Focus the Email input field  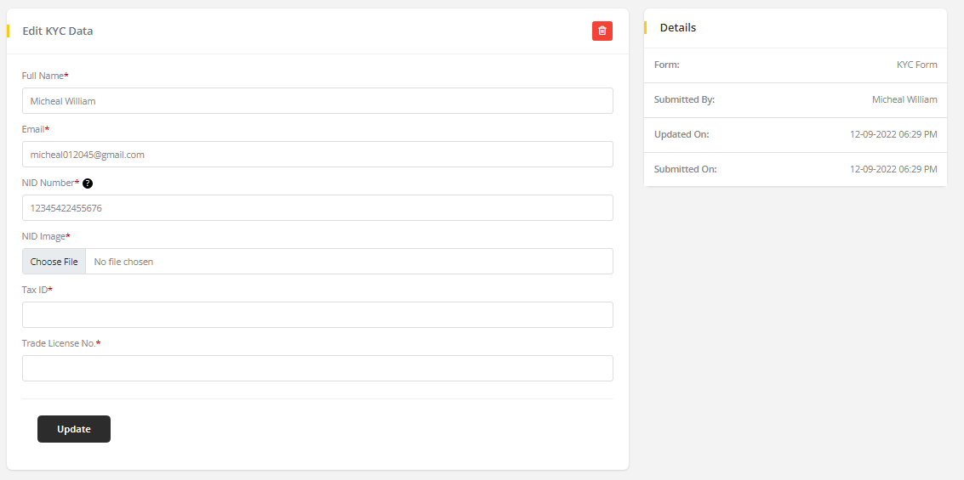[317, 155]
